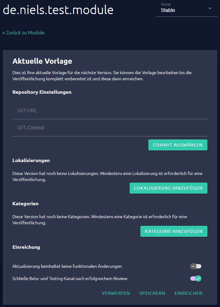Screen dimensions: 220x307
Task: Click the toggle knob beside Aktualisierung text
Action: point(193,266)
